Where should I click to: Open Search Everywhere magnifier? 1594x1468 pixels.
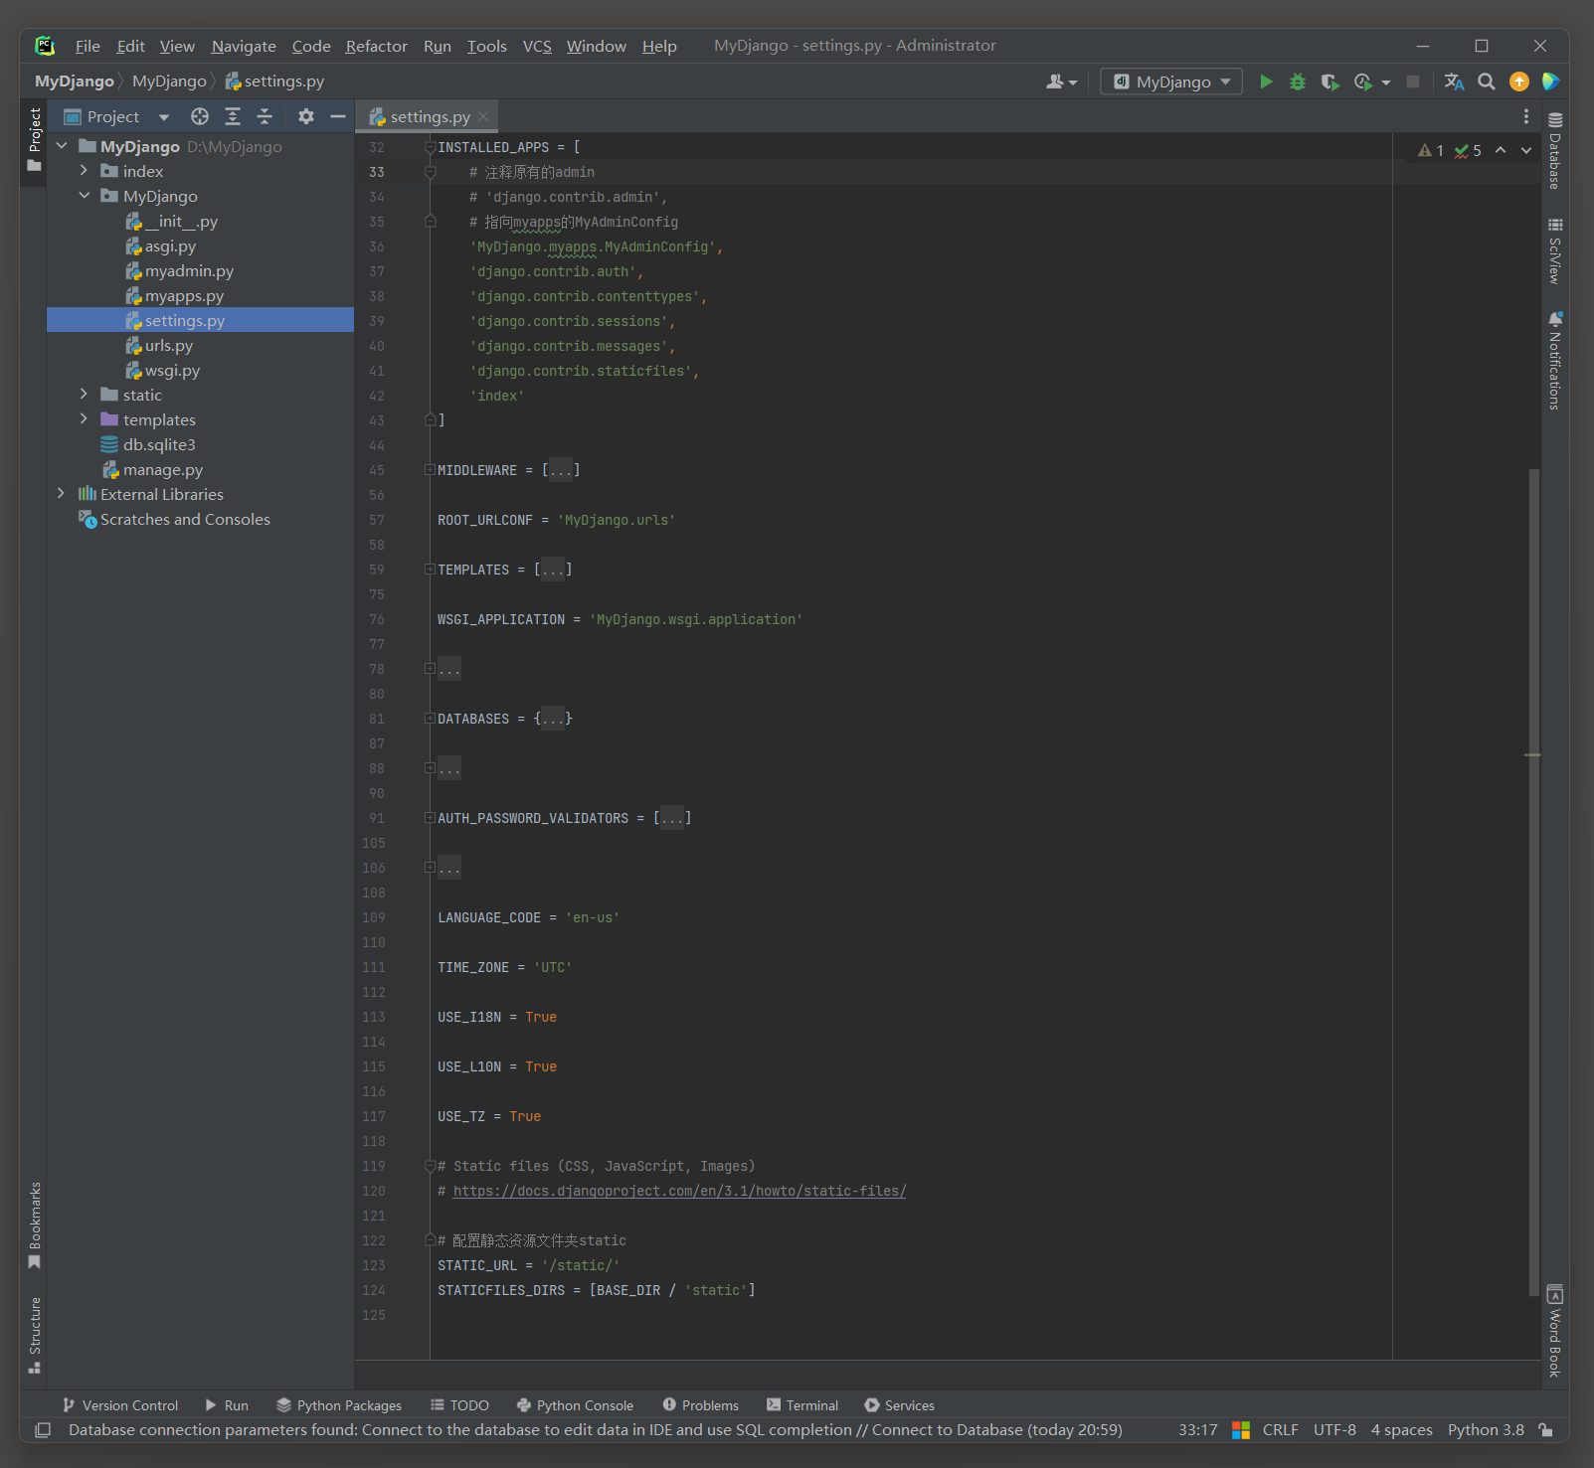click(1487, 82)
